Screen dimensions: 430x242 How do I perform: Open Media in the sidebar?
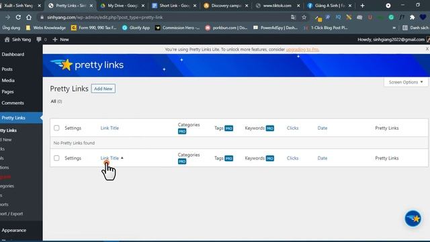[8, 81]
